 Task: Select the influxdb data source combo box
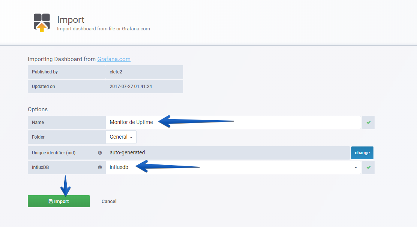pyautogui.click(x=233, y=167)
